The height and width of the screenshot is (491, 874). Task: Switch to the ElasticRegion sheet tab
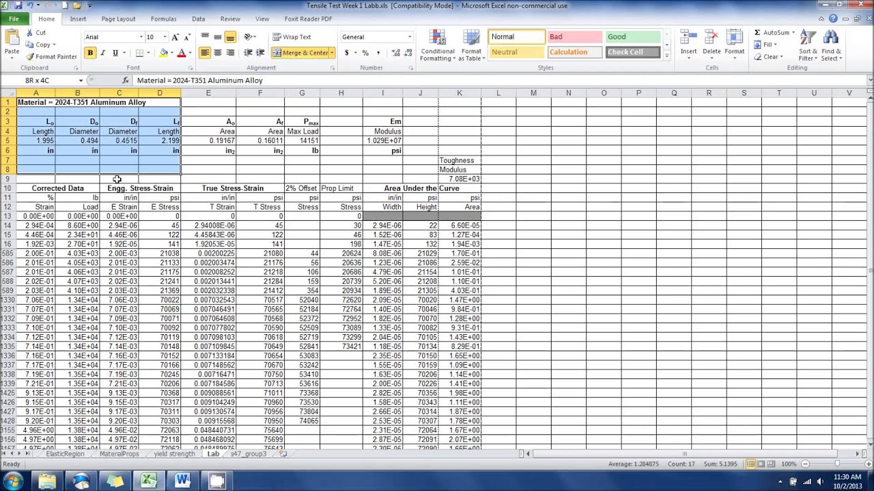pyautogui.click(x=65, y=453)
